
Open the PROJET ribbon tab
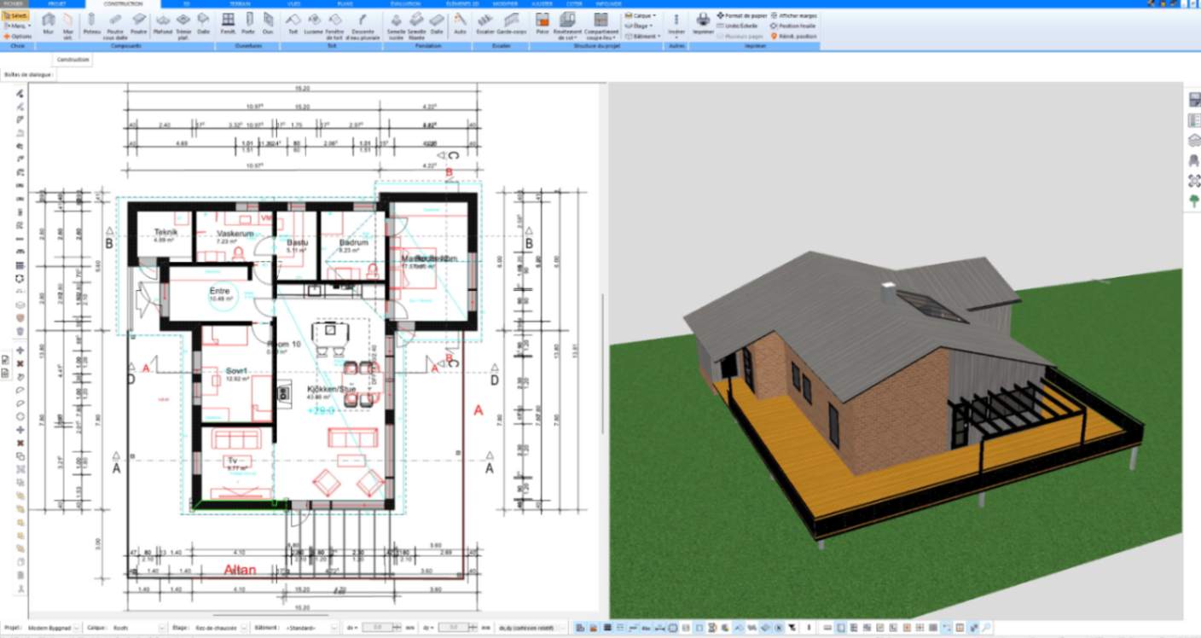coord(58,4)
